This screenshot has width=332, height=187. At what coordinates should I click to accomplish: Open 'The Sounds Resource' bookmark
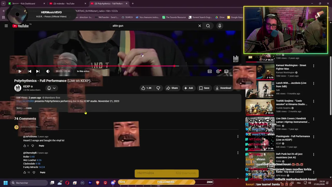(174, 17)
